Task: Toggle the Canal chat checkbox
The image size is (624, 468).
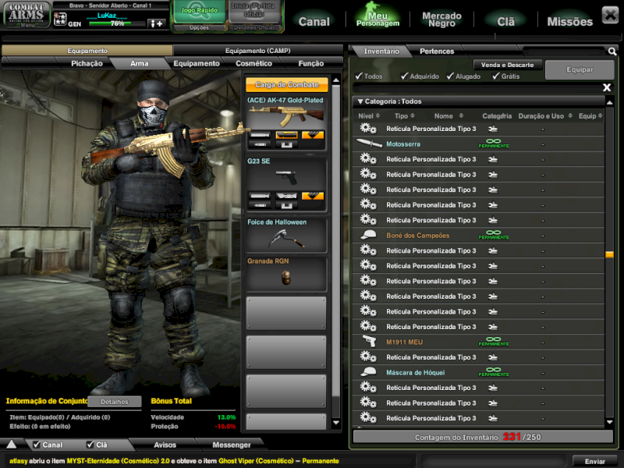Action: (x=37, y=445)
